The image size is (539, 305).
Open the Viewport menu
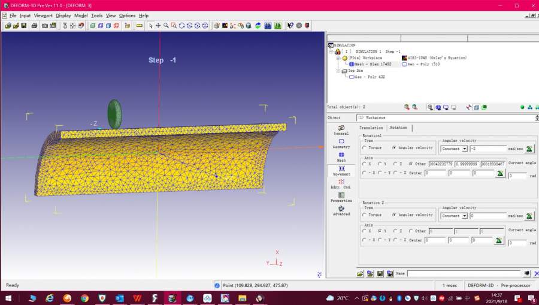pos(43,16)
